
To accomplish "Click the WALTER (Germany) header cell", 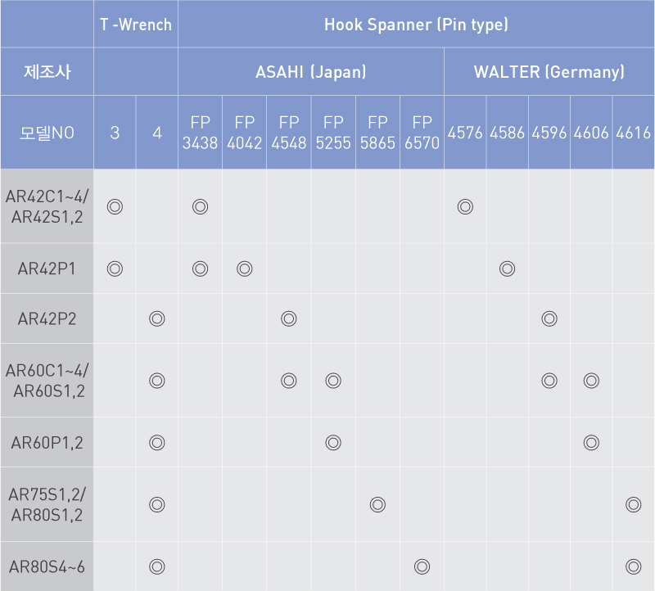I will pos(549,72).
